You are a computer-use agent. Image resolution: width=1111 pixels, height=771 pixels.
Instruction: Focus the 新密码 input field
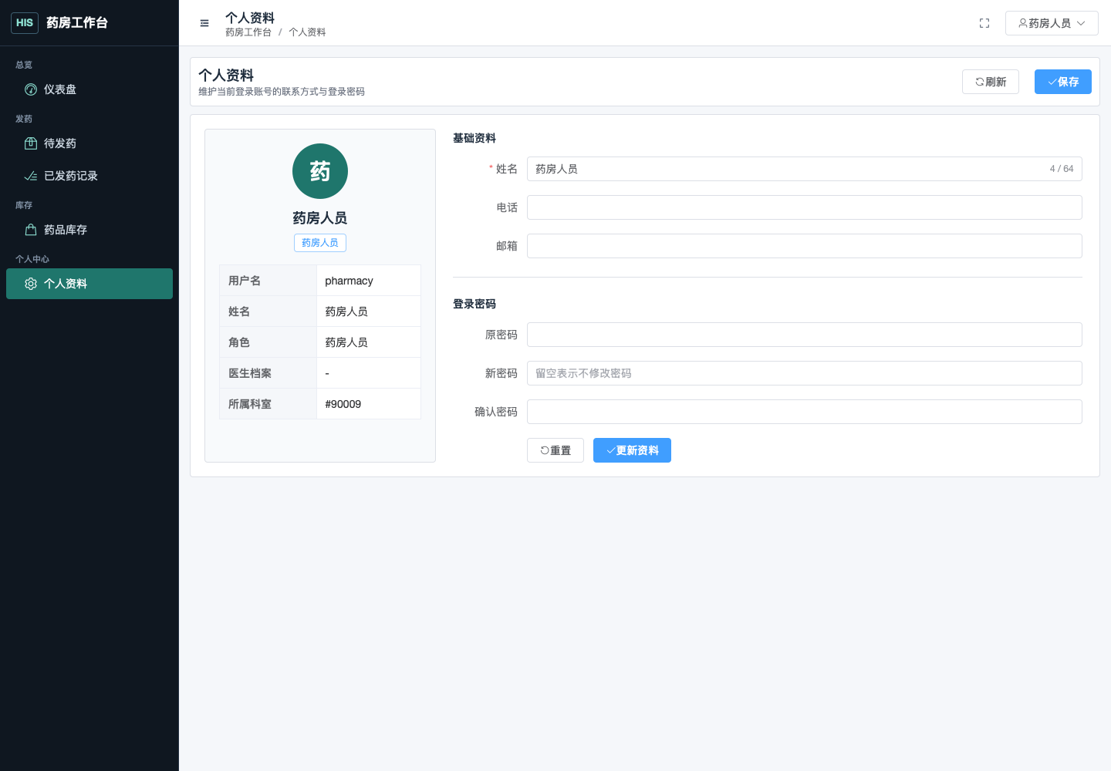tap(805, 373)
